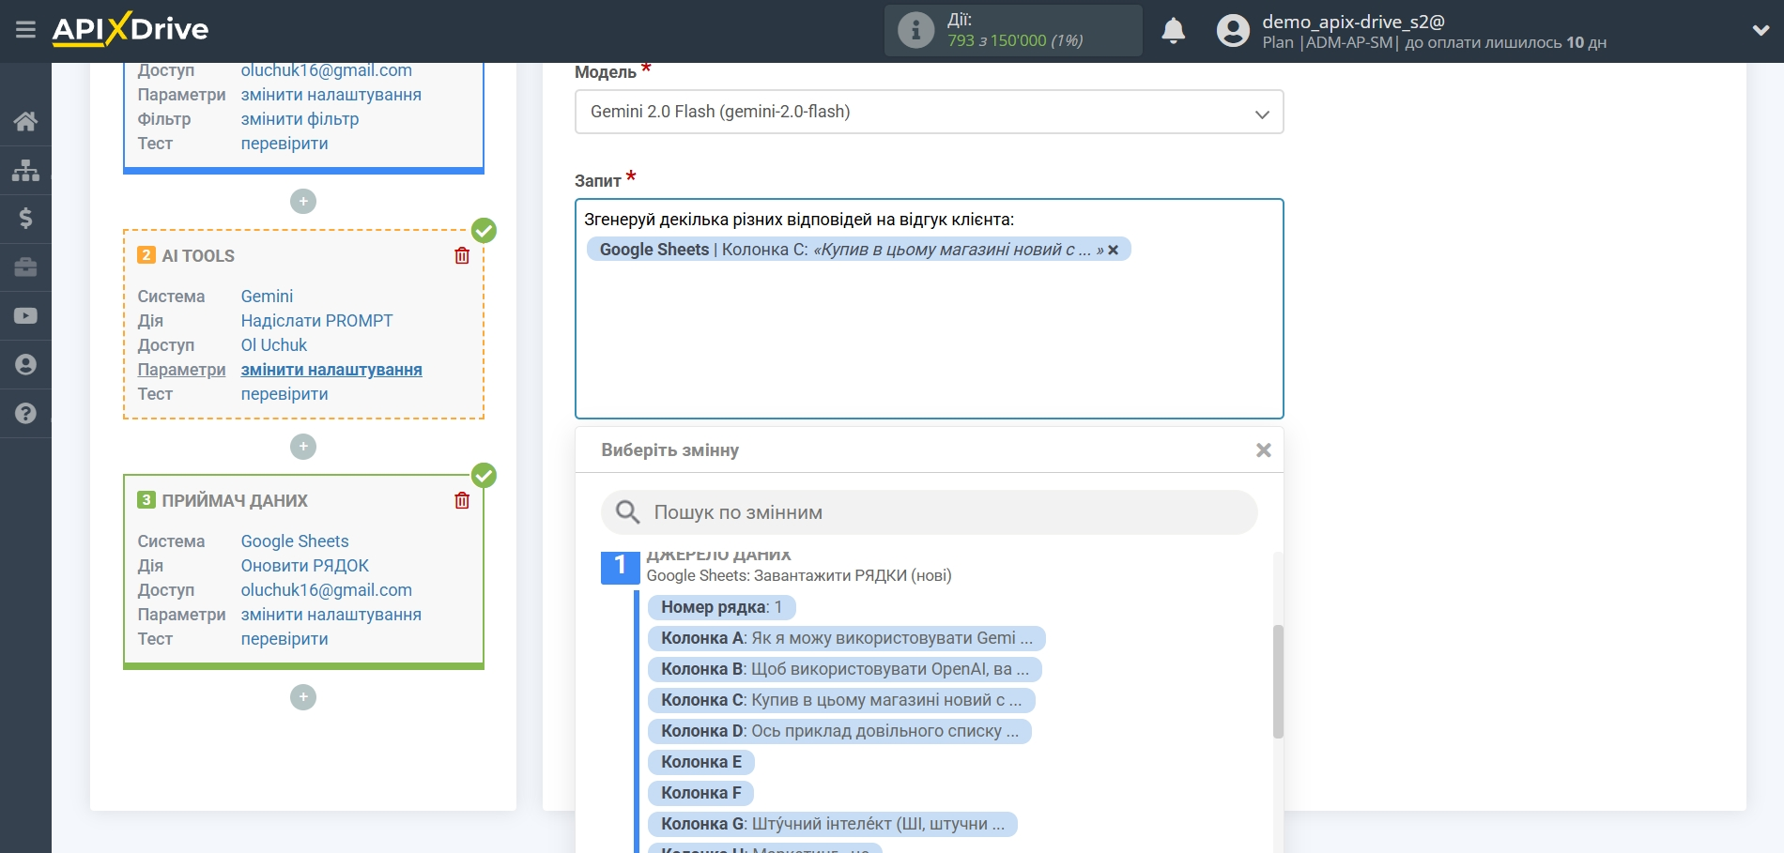
Task: Click перевірити in first source block
Action: tap(285, 144)
